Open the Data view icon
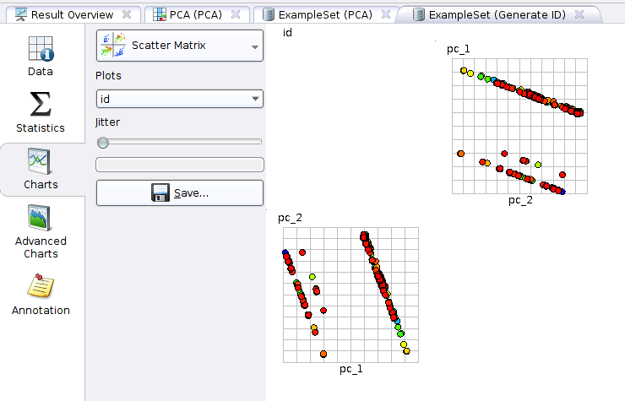625x401 pixels. (41, 49)
